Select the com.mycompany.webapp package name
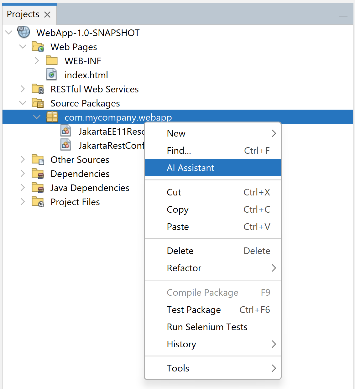The width and height of the screenshot is (355, 389). [118, 117]
